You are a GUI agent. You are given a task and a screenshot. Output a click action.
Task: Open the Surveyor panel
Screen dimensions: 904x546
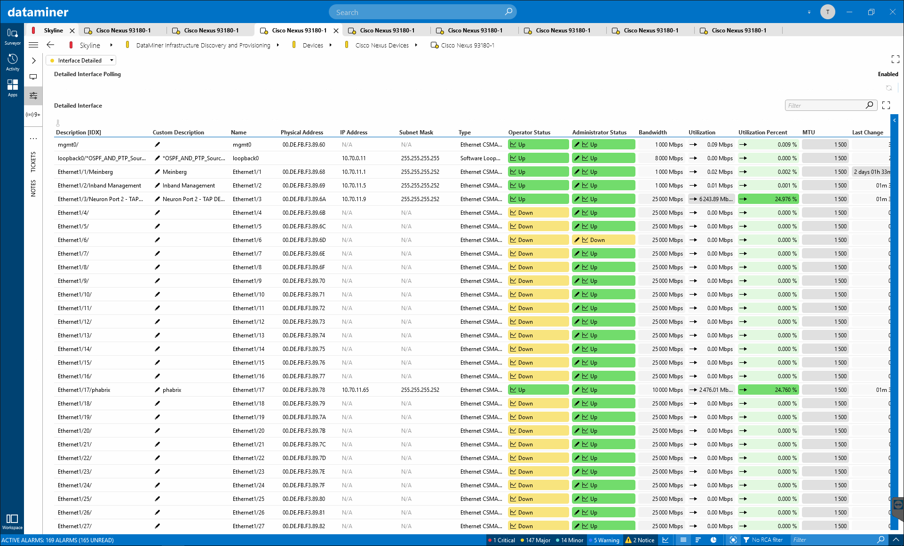(x=12, y=36)
